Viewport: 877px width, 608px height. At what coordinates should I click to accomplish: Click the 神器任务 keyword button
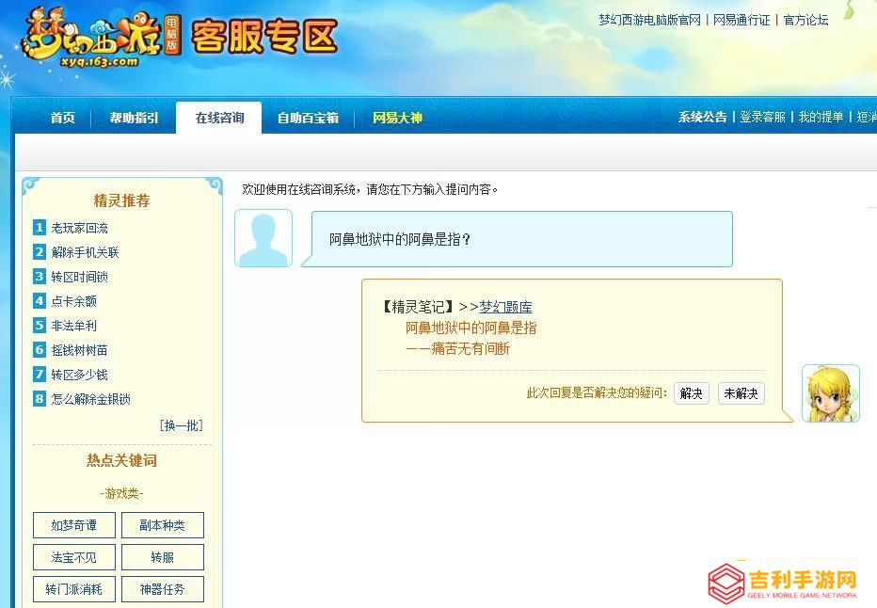[162, 589]
